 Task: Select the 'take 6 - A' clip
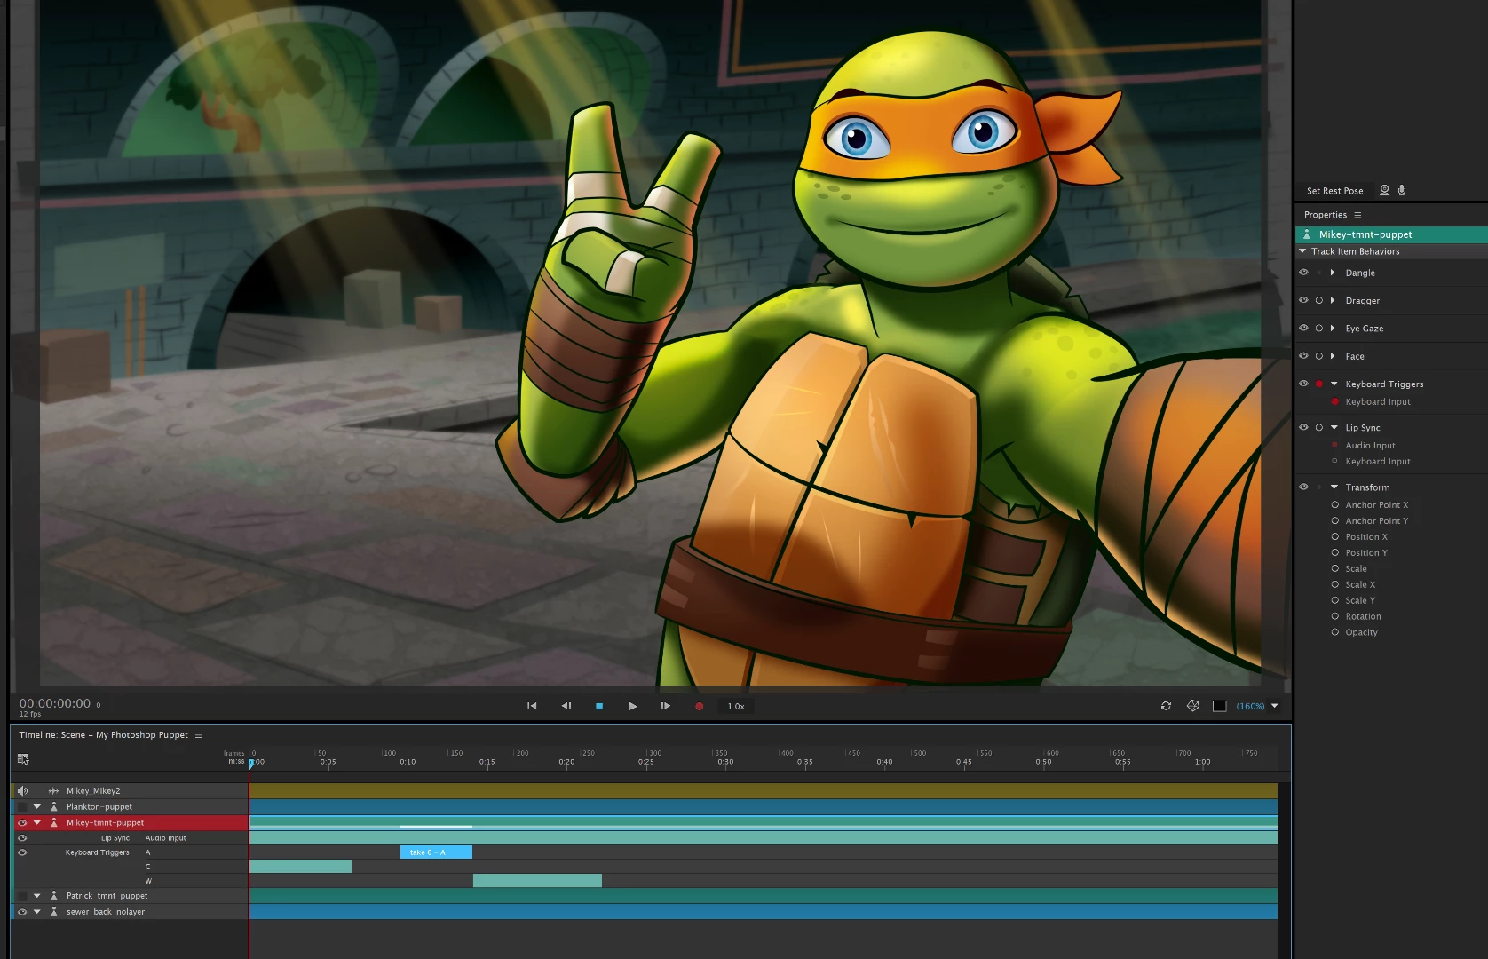pyautogui.click(x=436, y=852)
